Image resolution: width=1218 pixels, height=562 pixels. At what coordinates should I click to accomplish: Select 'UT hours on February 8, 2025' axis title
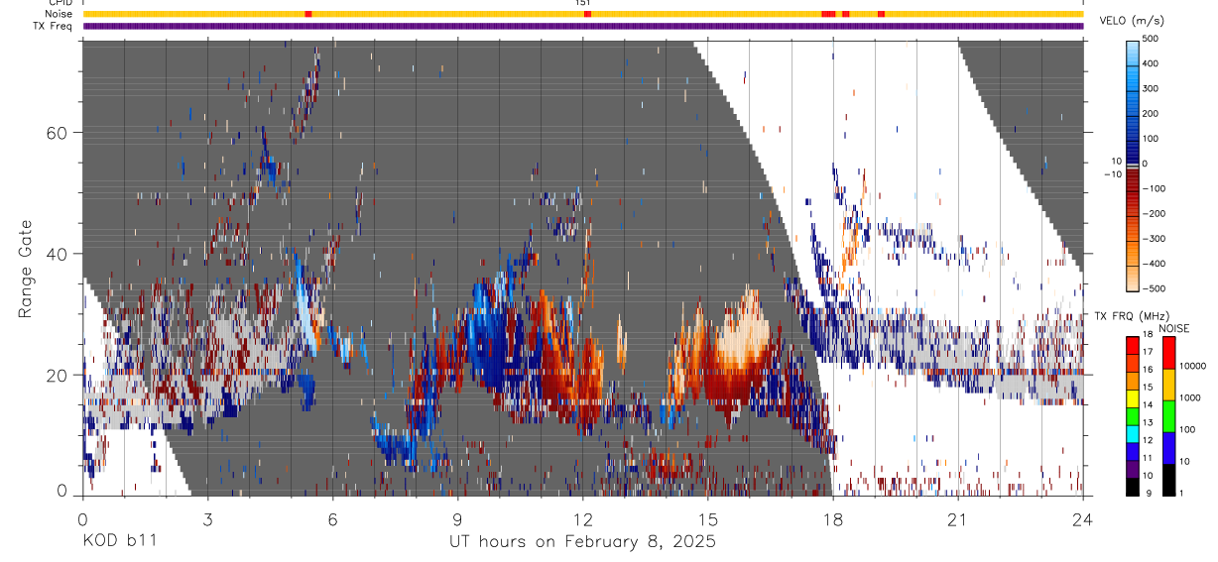click(582, 542)
